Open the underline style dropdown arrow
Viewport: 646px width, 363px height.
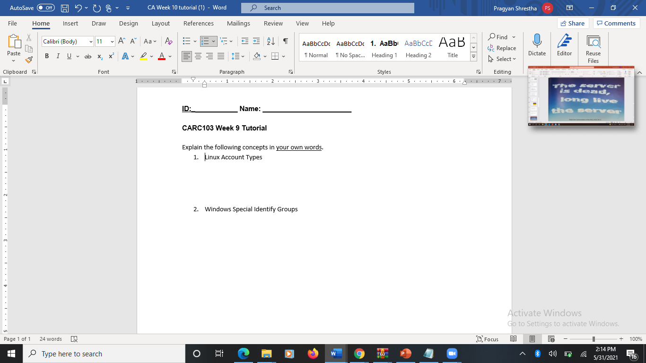(x=78, y=56)
